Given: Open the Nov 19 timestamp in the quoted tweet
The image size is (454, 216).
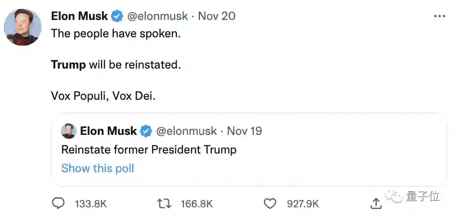Looking at the screenshot, I should click(244, 131).
